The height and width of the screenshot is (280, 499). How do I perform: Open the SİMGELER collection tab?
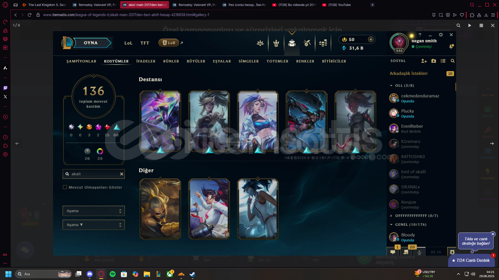tap(249, 61)
